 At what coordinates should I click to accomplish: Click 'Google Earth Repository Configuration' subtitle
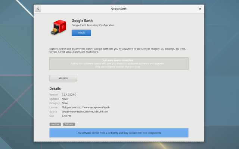tap(93, 25)
